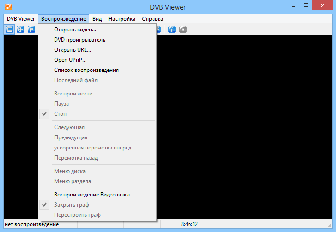
Task: Open the DVB Viewer menu
Action: coord(21,19)
